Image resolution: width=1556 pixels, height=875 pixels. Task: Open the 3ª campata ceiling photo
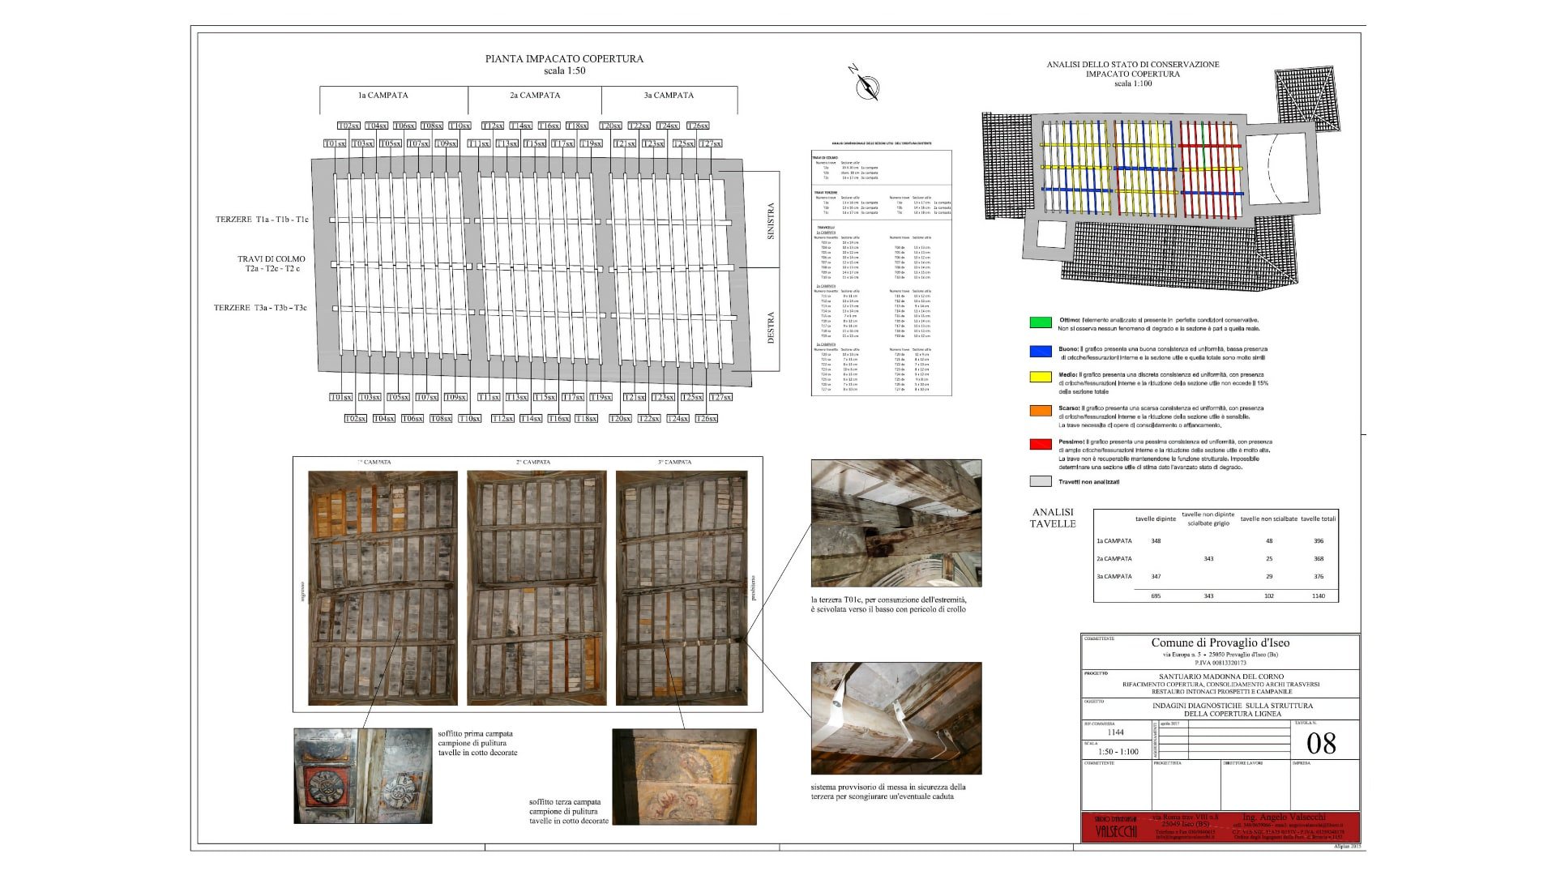point(682,588)
